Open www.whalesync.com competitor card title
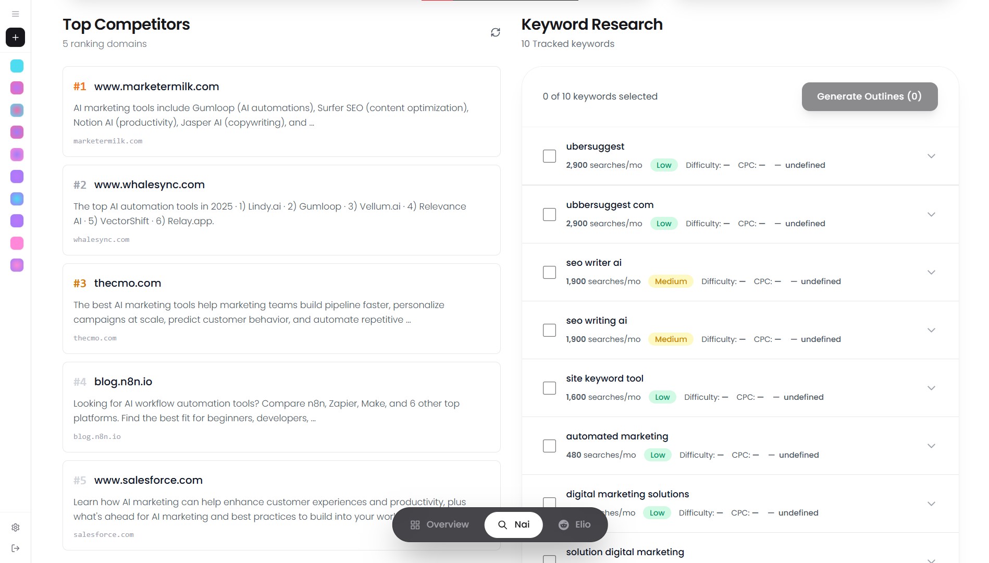Viewport: 989px width, 563px height. pyautogui.click(x=149, y=185)
